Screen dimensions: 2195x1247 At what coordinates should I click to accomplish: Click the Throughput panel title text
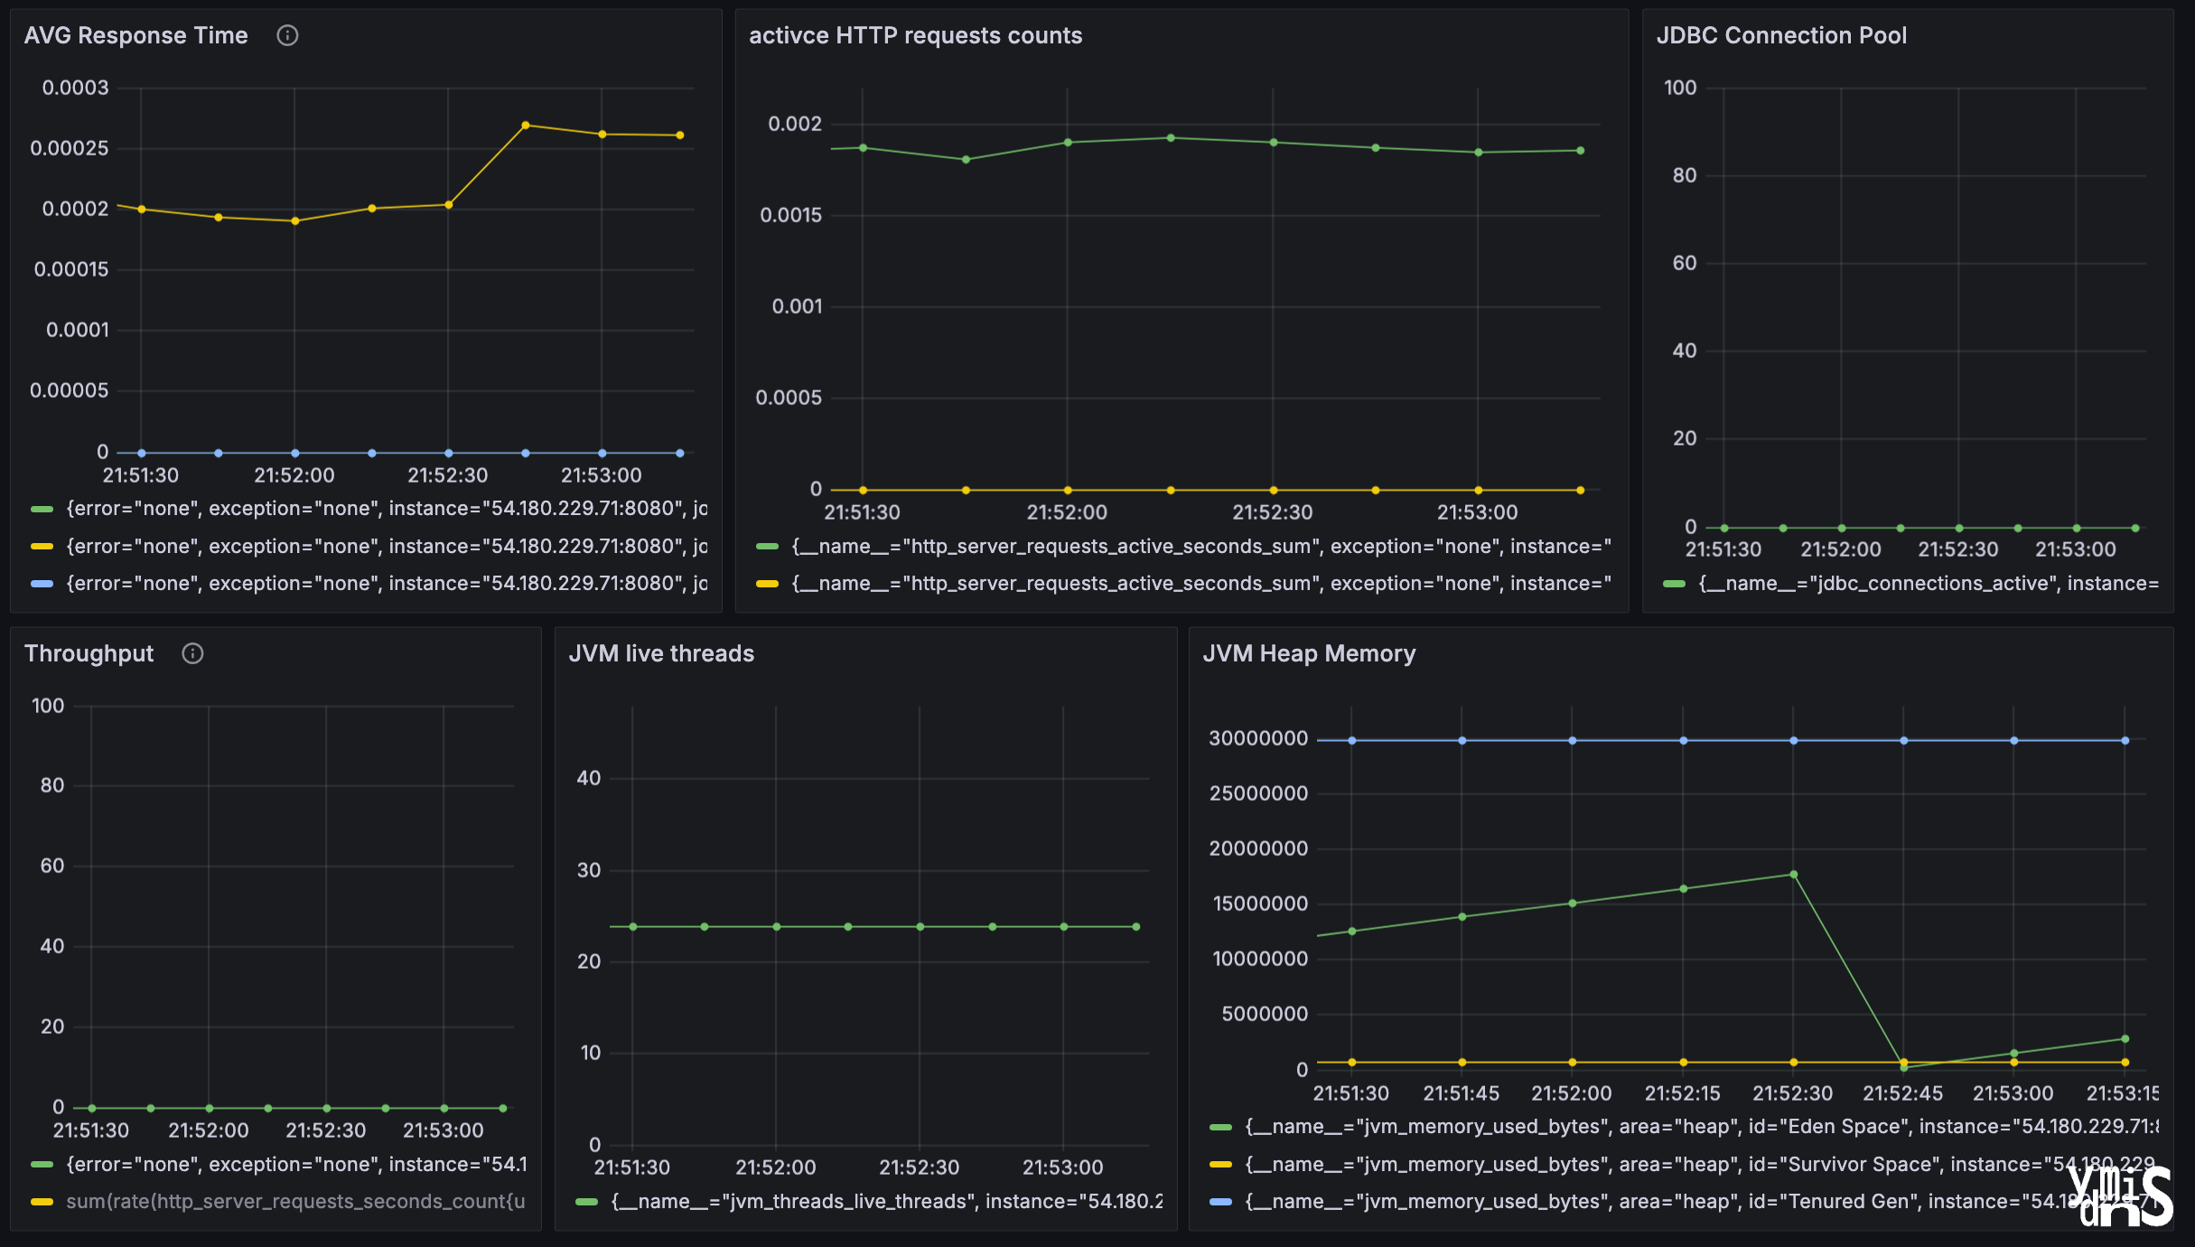[x=89, y=653]
